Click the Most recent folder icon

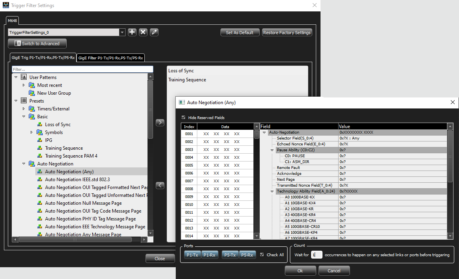pos(32,85)
